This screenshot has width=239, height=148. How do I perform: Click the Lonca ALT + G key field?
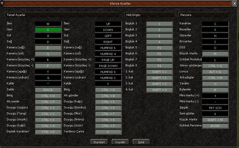[x=215, y=72]
